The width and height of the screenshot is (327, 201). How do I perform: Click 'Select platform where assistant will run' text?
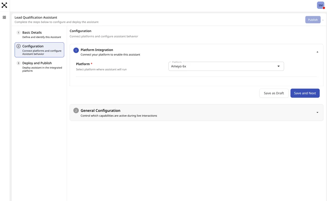point(101,69)
